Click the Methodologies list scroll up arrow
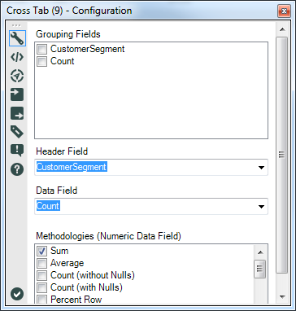Screen dimensions: 296x311 pyautogui.click(x=260, y=252)
